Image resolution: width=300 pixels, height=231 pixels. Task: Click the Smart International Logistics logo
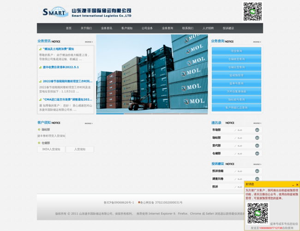pyautogui.click(x=87, y=12)
